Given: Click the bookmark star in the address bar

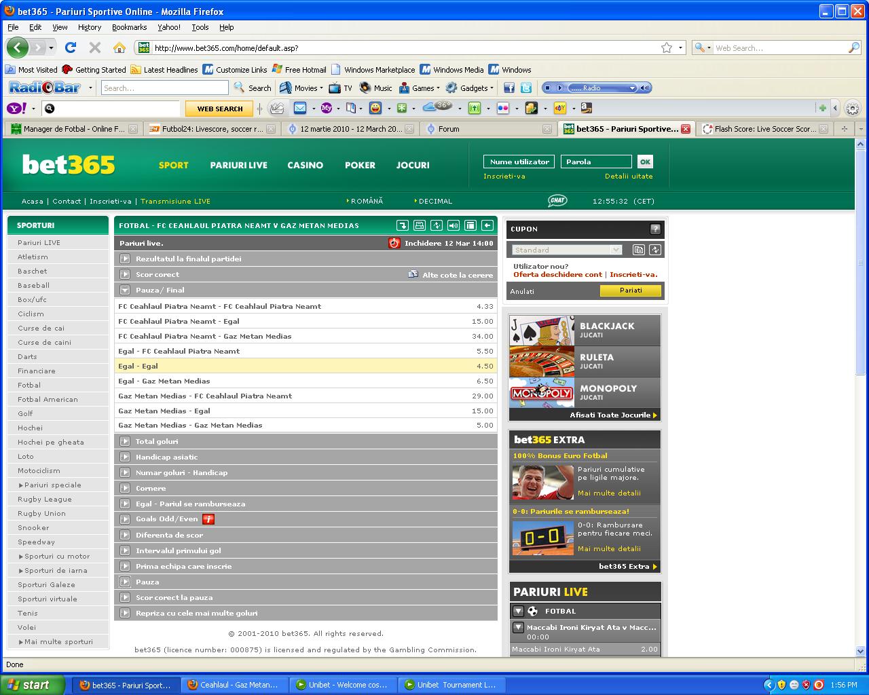Looking at the screenshot, I should coord(667,48).
